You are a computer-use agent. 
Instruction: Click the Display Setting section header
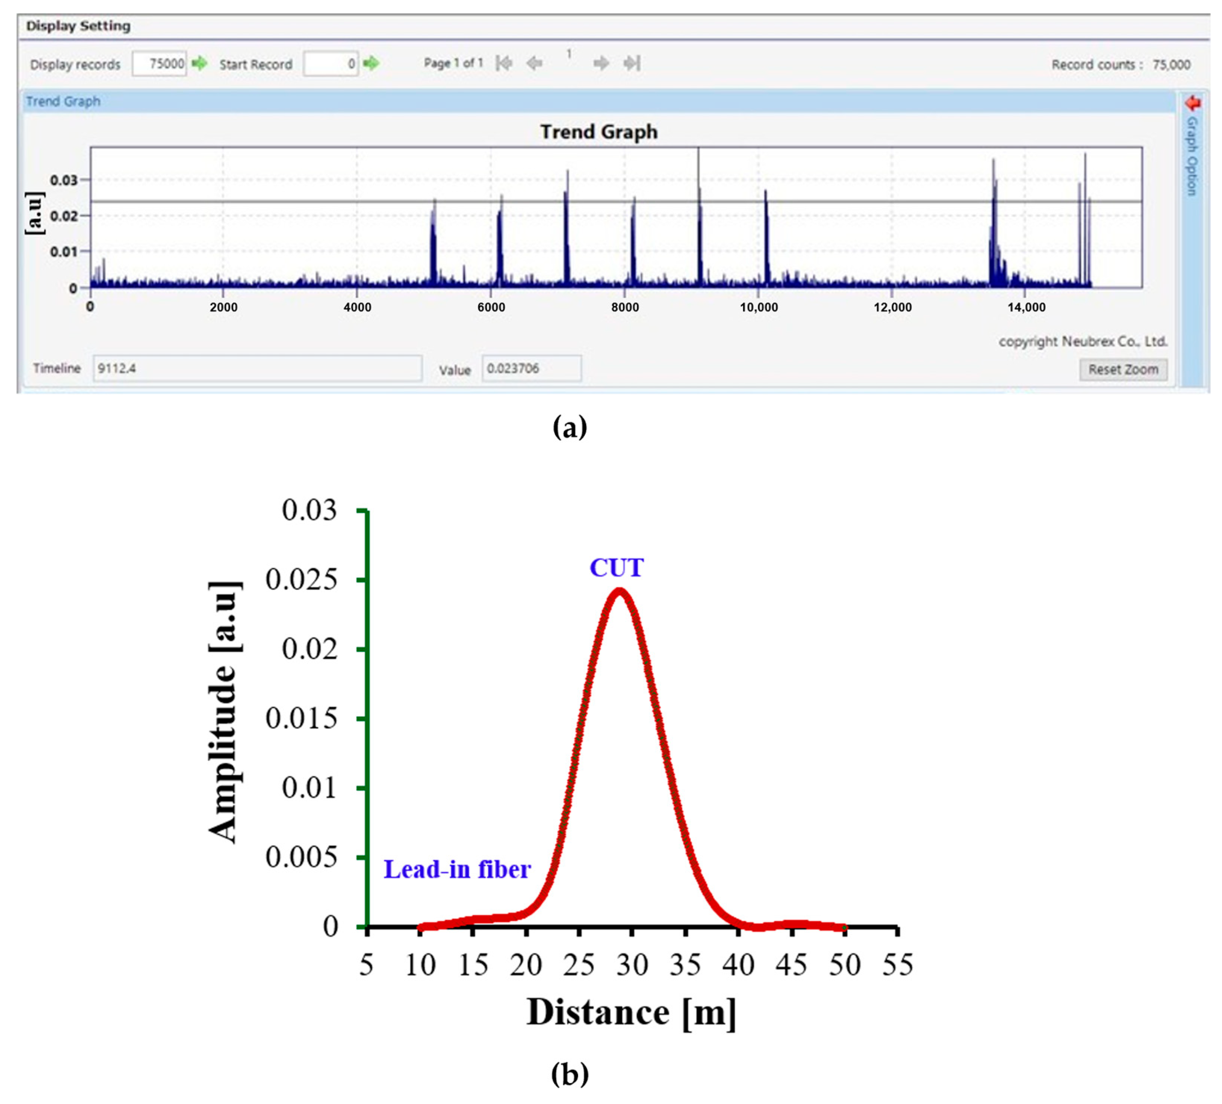point(78,26)
